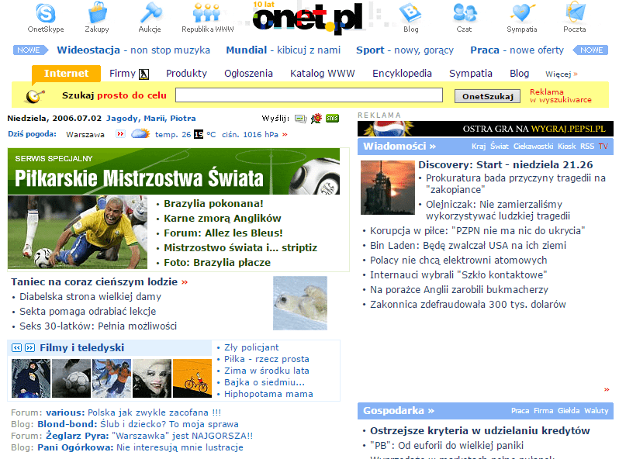Open Świat in Wiadomości bar
Image resolution: width=619 pixels, height=459 pixels.
click(500, 147)
